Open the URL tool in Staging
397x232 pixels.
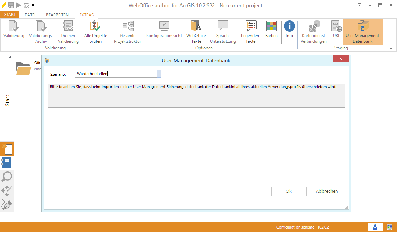tap(335, 31)
